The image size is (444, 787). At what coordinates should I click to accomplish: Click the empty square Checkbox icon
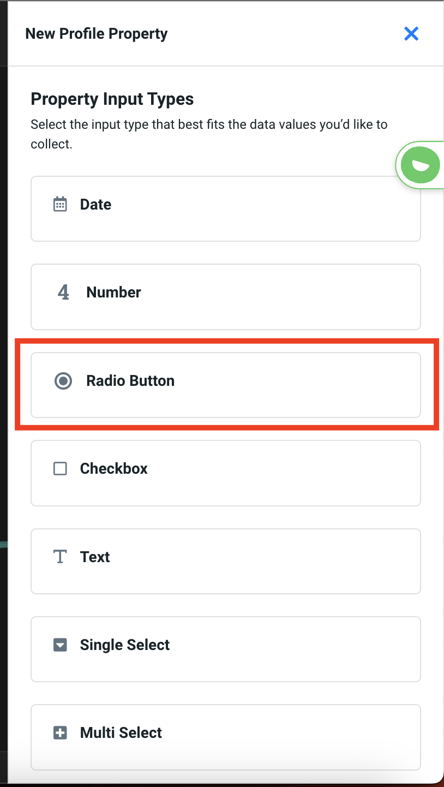pyautogui.click(x=60, y=469)
